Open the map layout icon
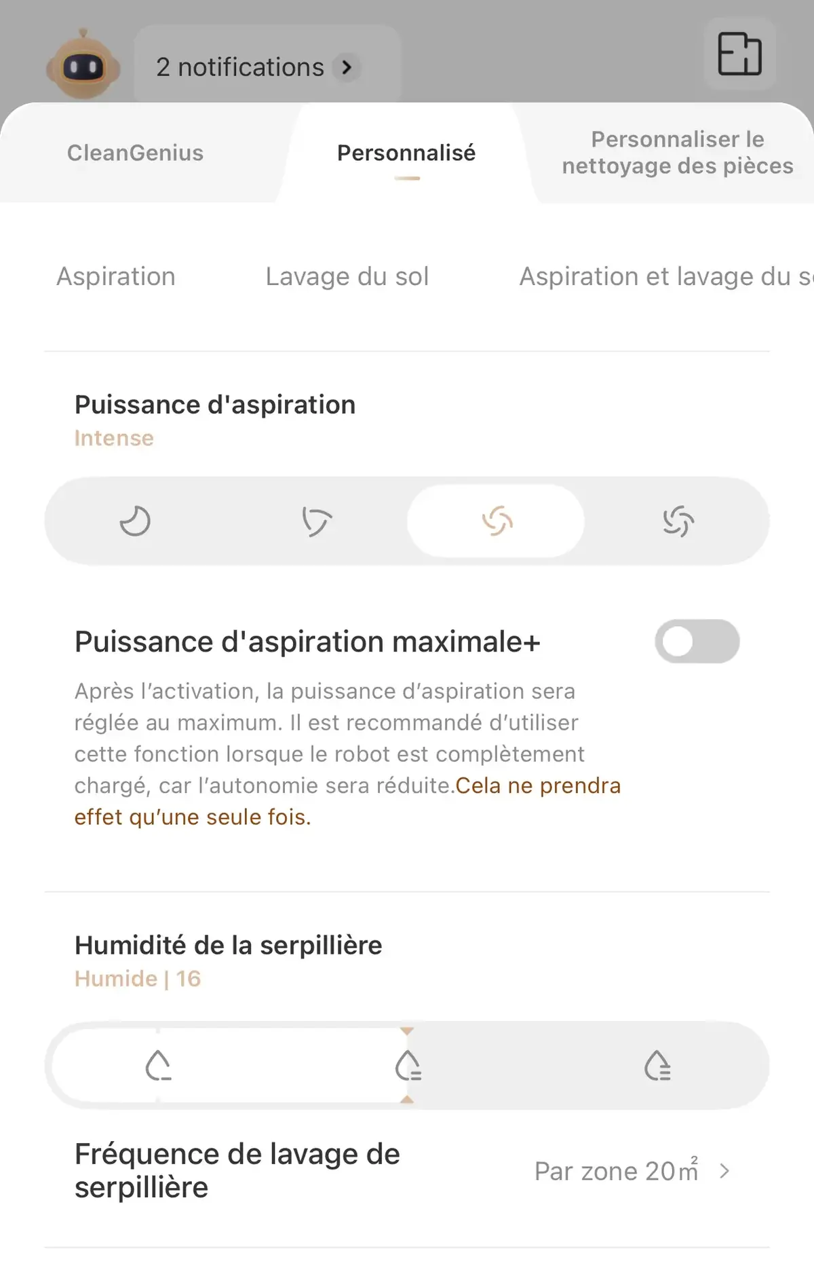 [739, 54]
